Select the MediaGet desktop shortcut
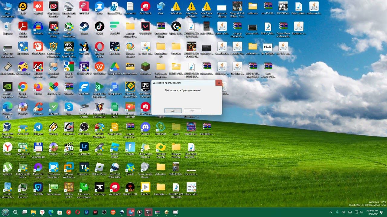 (161, 129)
